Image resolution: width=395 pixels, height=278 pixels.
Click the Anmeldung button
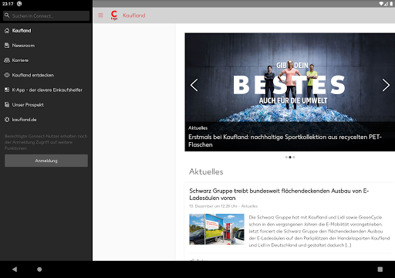[46, 161]
